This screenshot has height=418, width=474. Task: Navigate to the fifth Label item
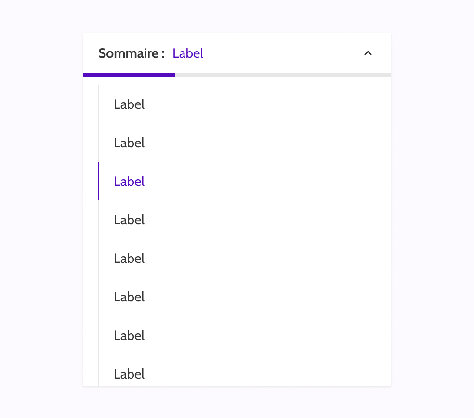(129, 258)
